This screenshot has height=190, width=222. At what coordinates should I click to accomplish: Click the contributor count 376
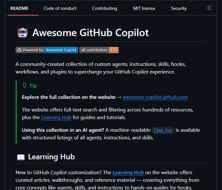(114, 50)
